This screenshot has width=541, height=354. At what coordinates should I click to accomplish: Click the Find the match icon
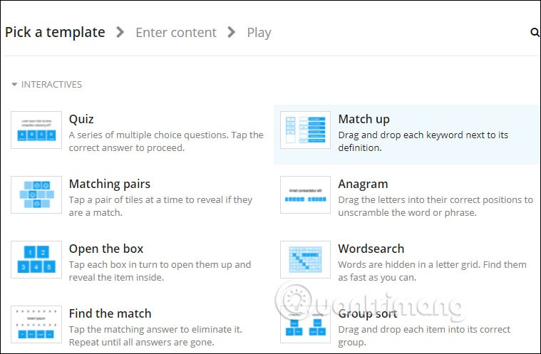pyautogui.click(x=36, y=324)
